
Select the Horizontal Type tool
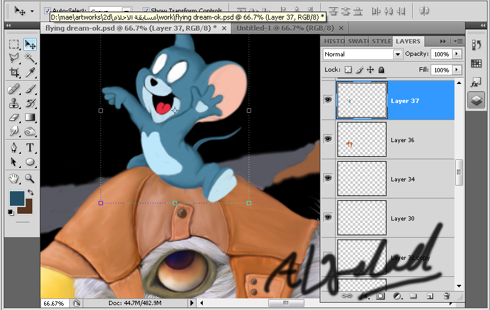pos(30,148)
